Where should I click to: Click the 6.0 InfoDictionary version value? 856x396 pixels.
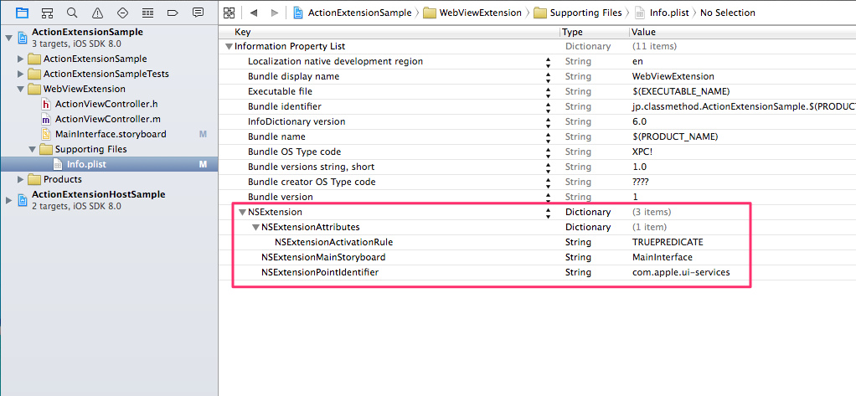[639, 121]
